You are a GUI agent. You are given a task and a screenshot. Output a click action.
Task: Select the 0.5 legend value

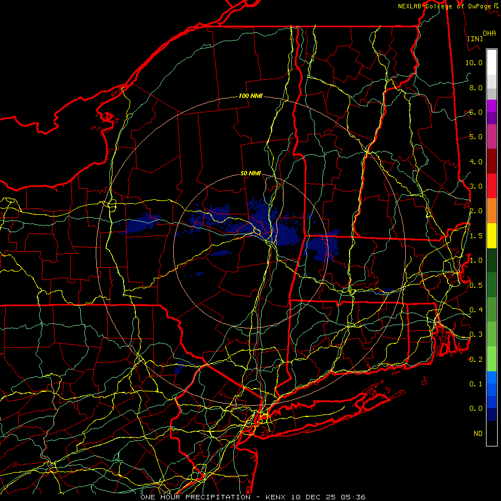point(476,285)
